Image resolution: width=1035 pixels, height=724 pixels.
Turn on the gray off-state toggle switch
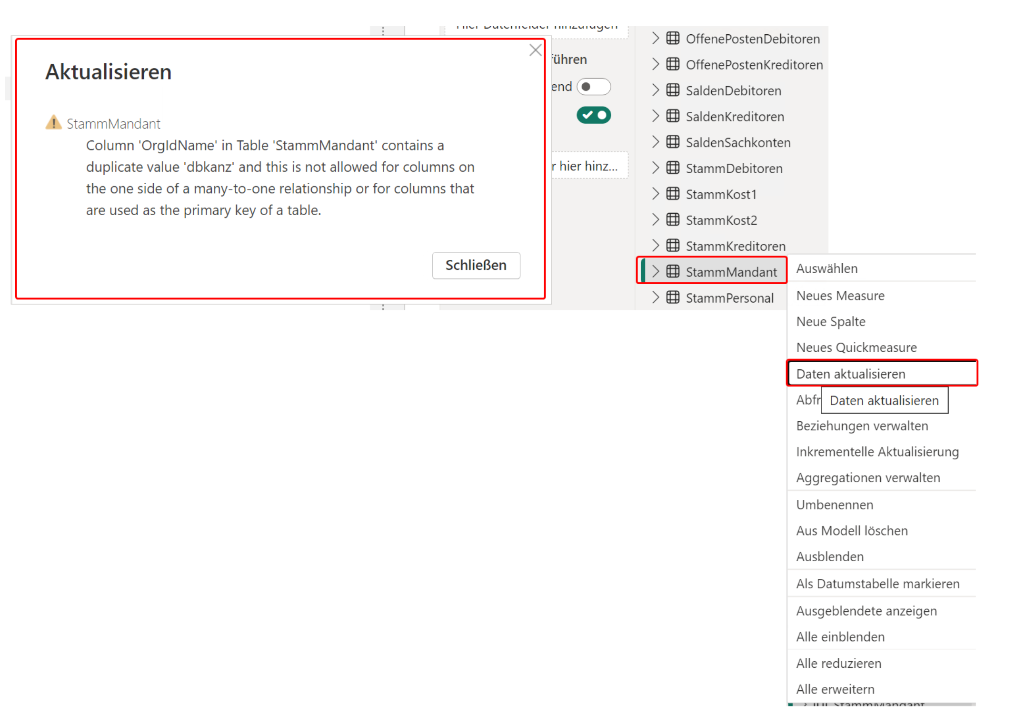pos(593,87)
